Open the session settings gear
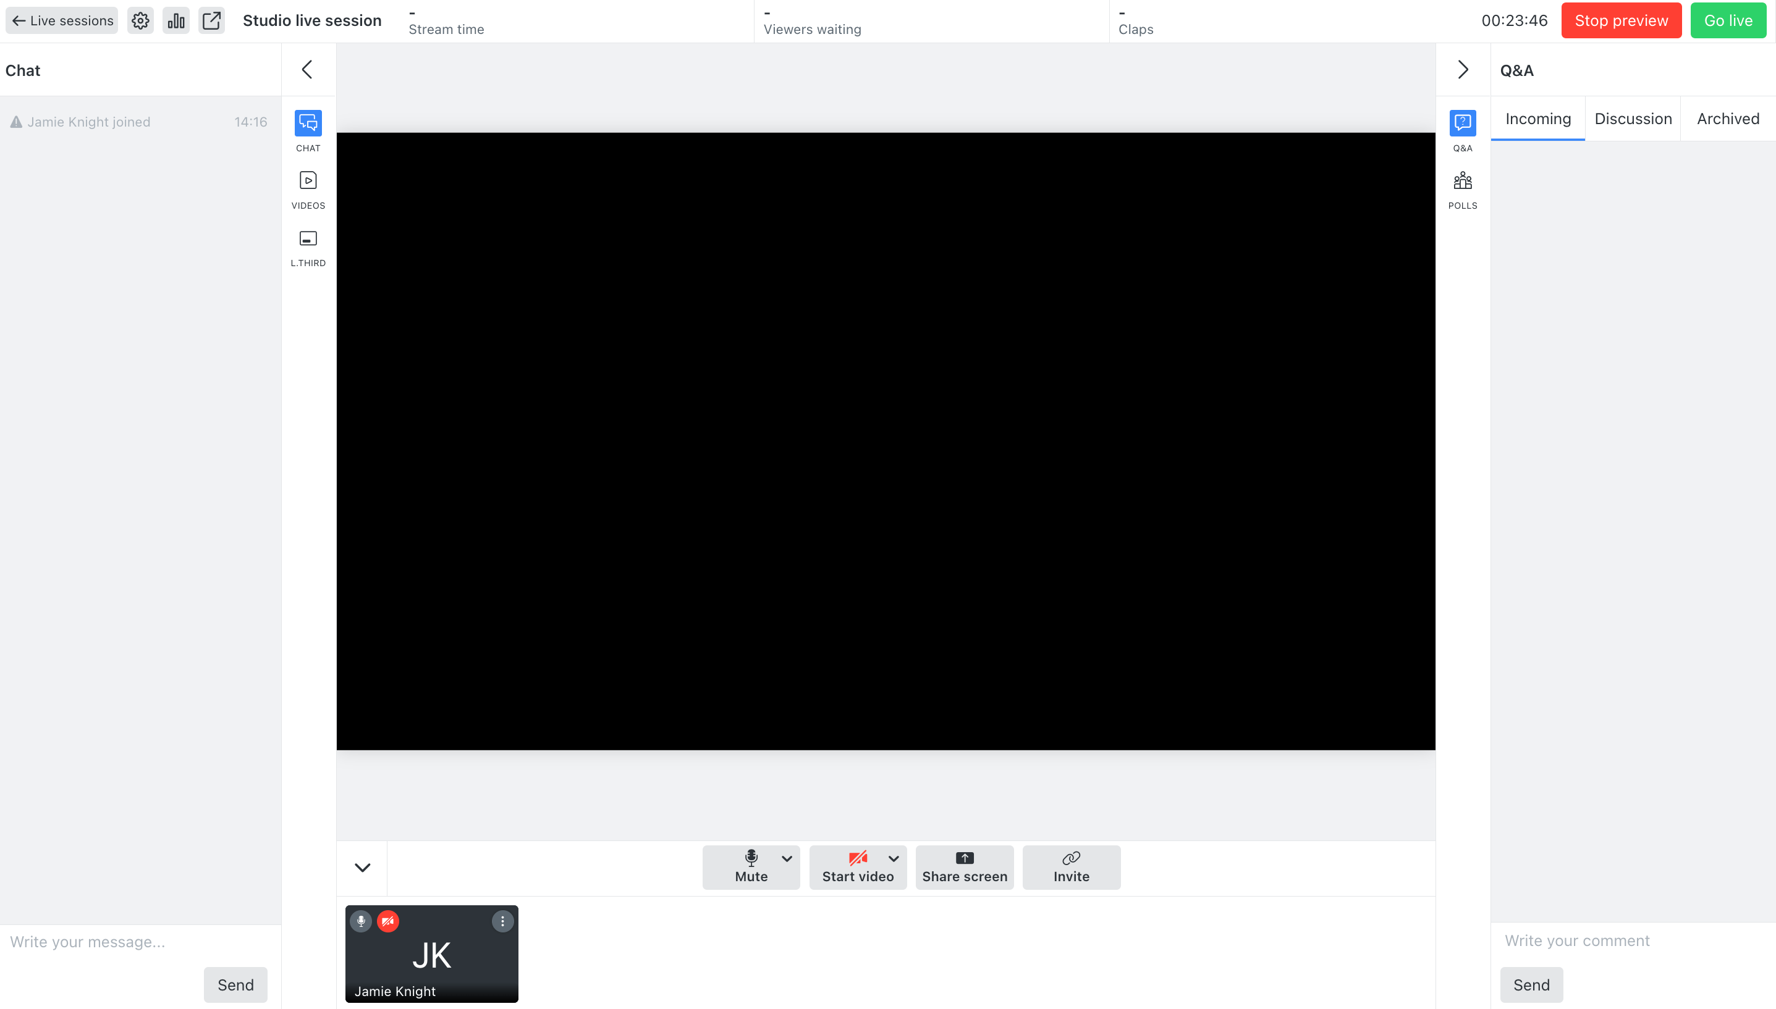This screenshot has height=1009, width=1776. [x=141, y=20]
